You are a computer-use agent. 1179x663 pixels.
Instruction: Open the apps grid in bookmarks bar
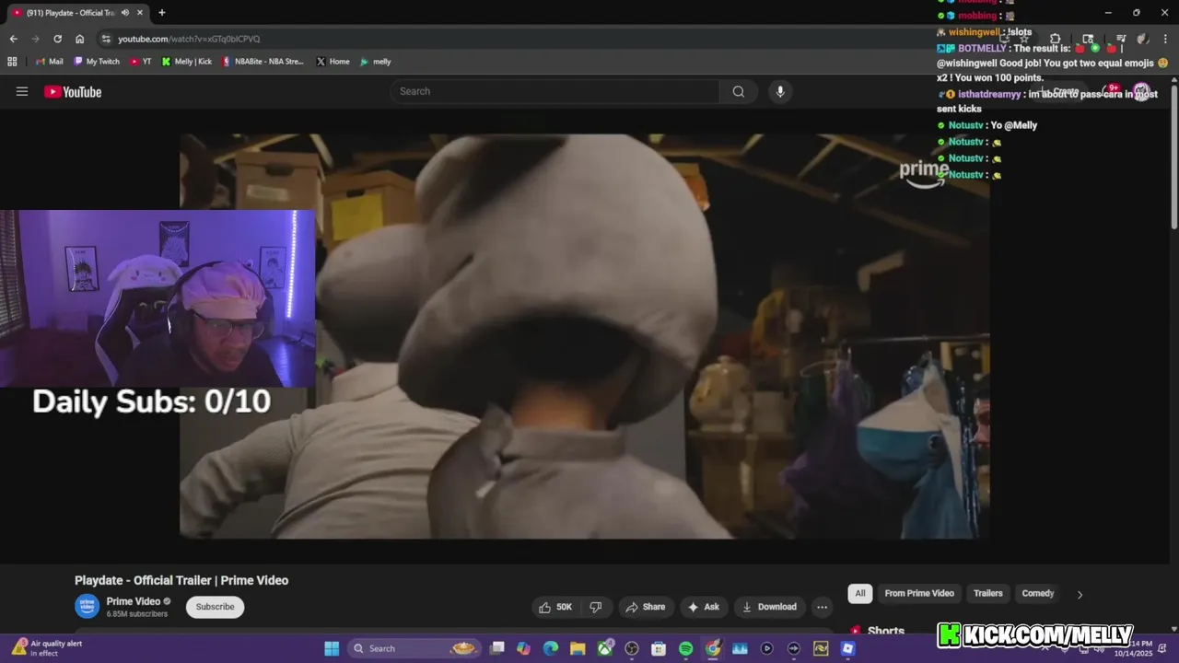[x=12, y=62]
